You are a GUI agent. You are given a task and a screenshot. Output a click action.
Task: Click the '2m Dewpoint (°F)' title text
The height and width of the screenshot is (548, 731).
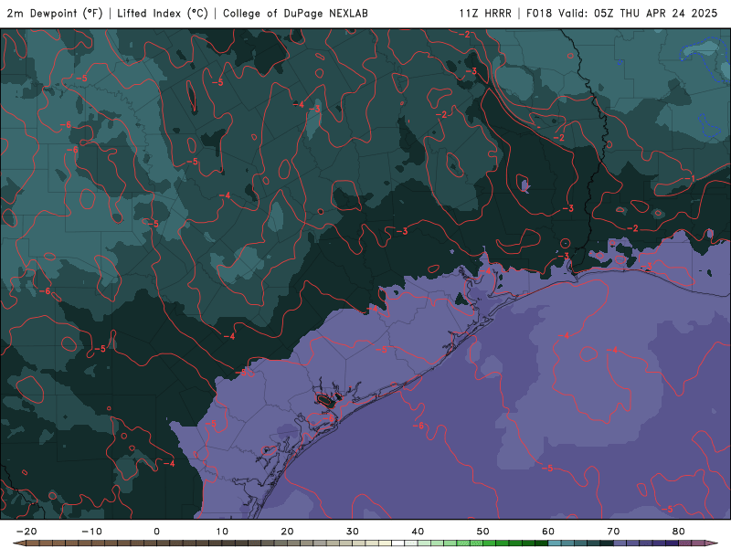[54, 14]
